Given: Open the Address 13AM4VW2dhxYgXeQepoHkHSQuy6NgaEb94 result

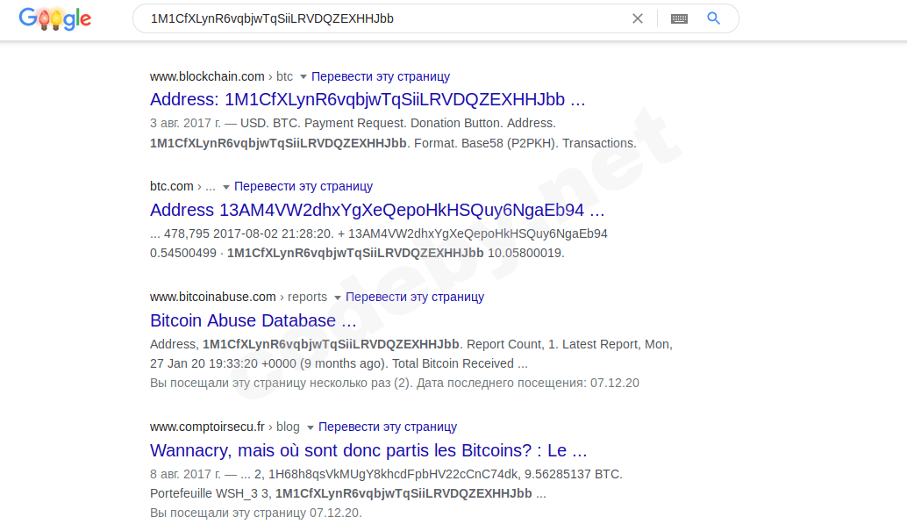Looking at the screenshot, I should pos(375,210).
